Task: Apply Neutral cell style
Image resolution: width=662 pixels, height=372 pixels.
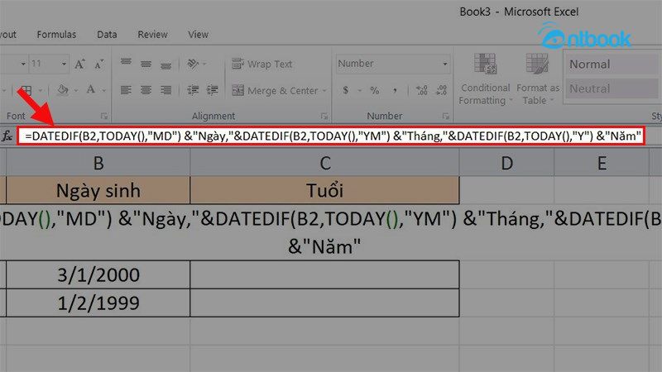Action: [612, 88]
